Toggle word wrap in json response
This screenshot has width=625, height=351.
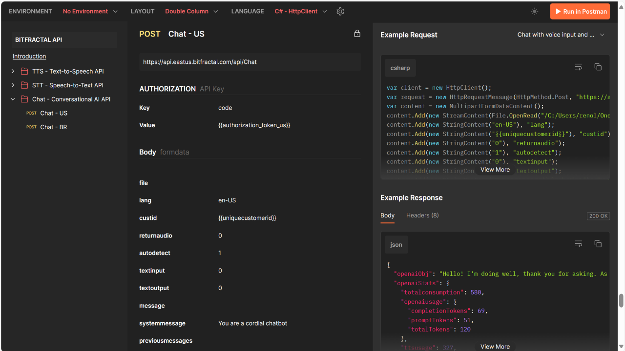579,244
